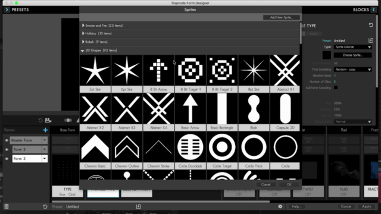381x214 pixels.
Task: Apply the Form Designer changes
Action: 367,206
